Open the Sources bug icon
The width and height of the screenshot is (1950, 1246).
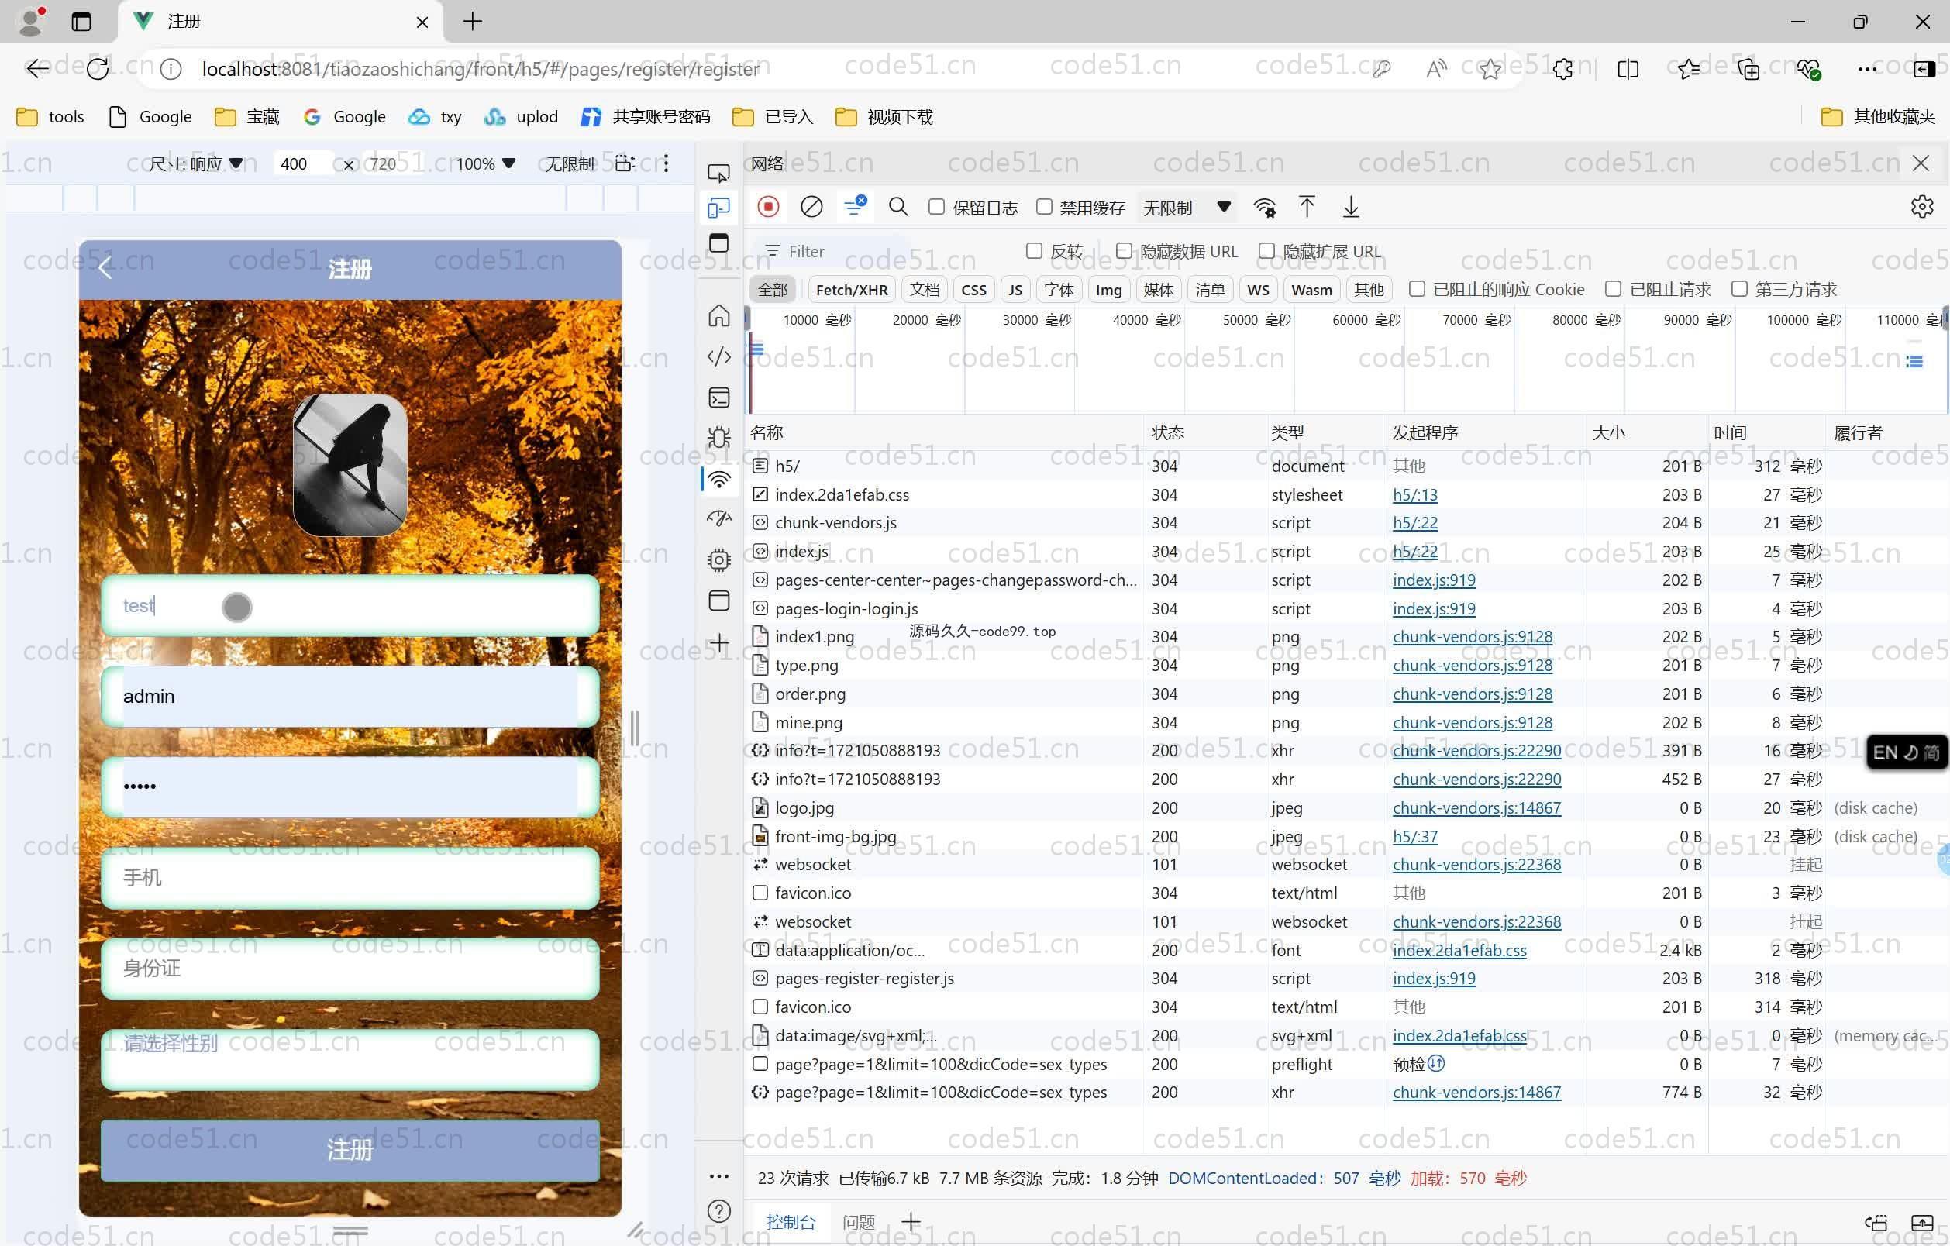pyautogui.click(x=718, y=437)
